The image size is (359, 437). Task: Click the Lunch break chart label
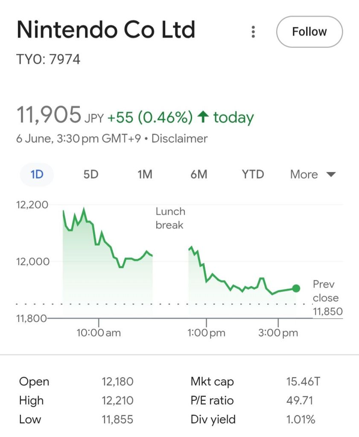tap(170, 218)
